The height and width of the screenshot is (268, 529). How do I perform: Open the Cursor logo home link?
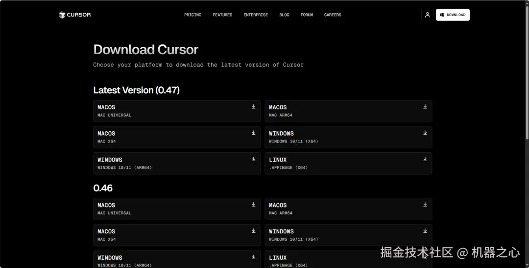(x=74, y=15)
